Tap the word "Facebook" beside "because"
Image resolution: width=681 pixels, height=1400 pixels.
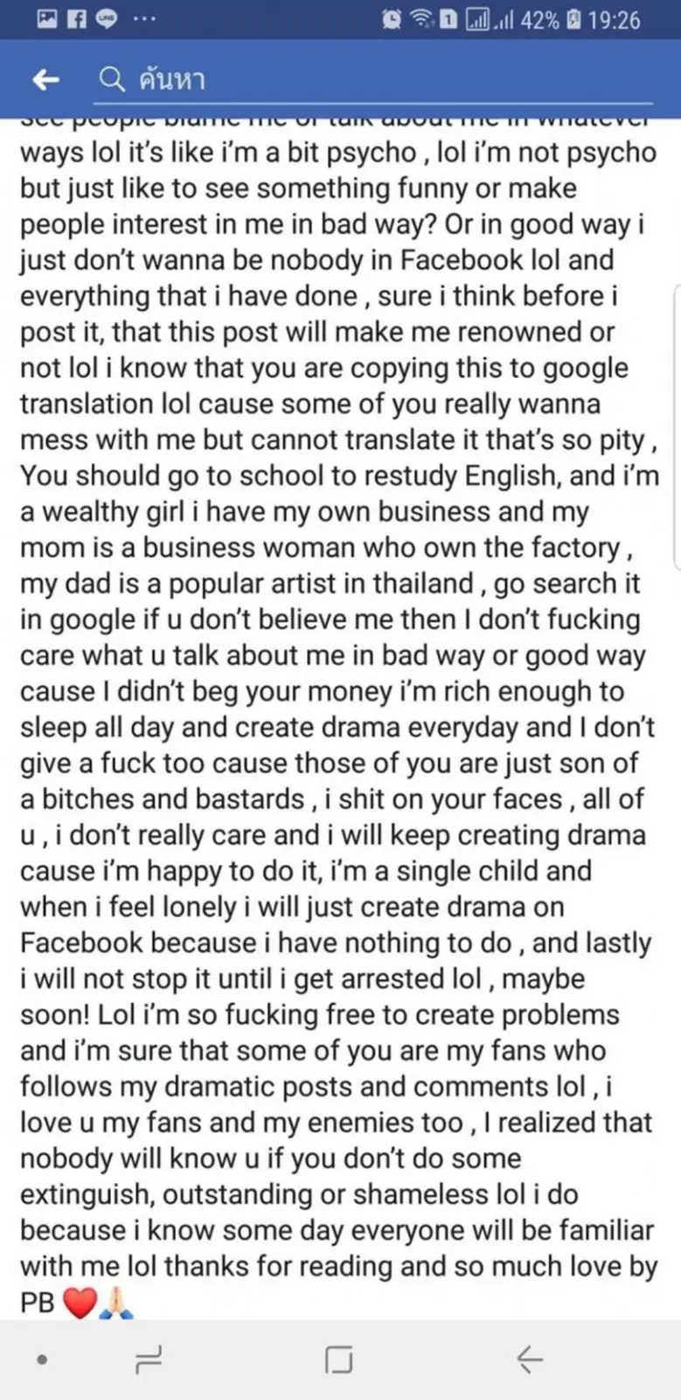click(x=81, y=942)
